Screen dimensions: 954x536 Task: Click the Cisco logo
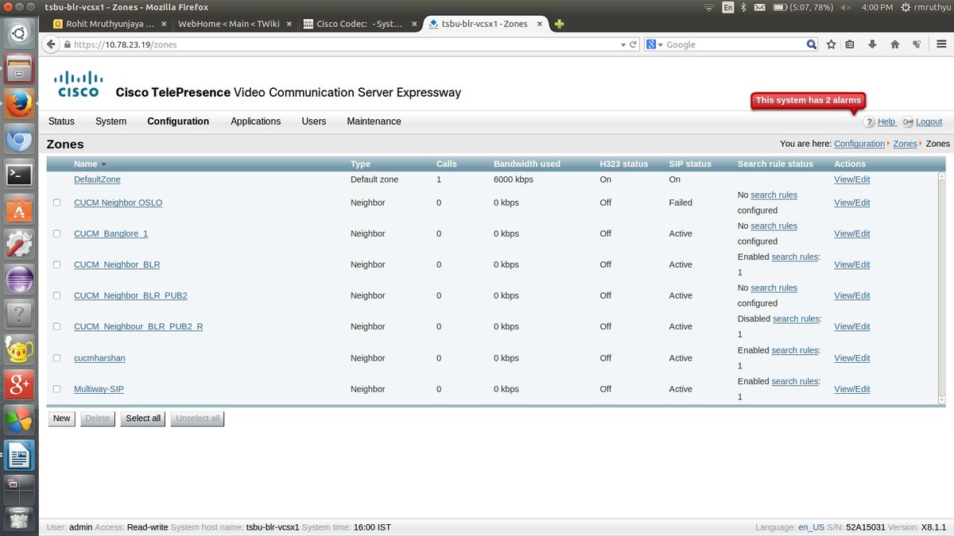[x=79, y=83]
